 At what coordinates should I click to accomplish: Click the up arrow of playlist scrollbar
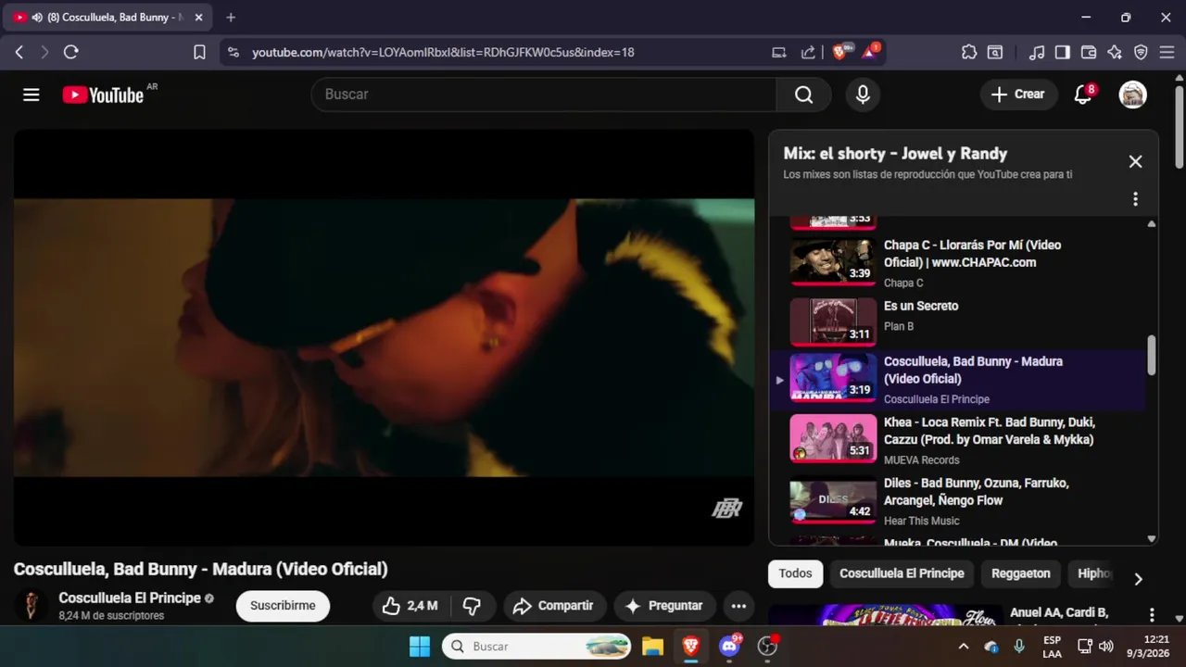point(1152,223)
